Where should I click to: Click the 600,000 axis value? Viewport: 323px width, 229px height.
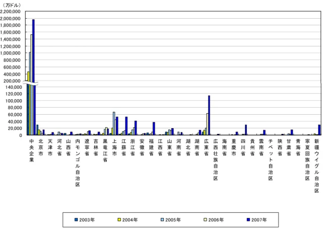tap(12, 67)
